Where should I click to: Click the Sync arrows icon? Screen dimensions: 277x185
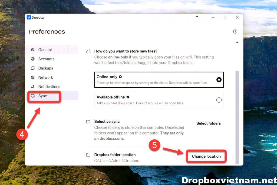33,96
